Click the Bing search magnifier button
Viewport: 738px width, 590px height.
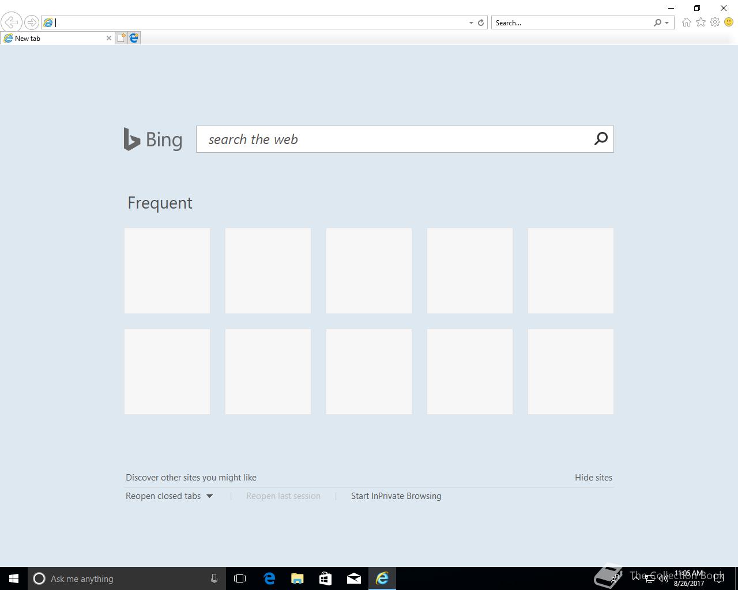[601, 139]
